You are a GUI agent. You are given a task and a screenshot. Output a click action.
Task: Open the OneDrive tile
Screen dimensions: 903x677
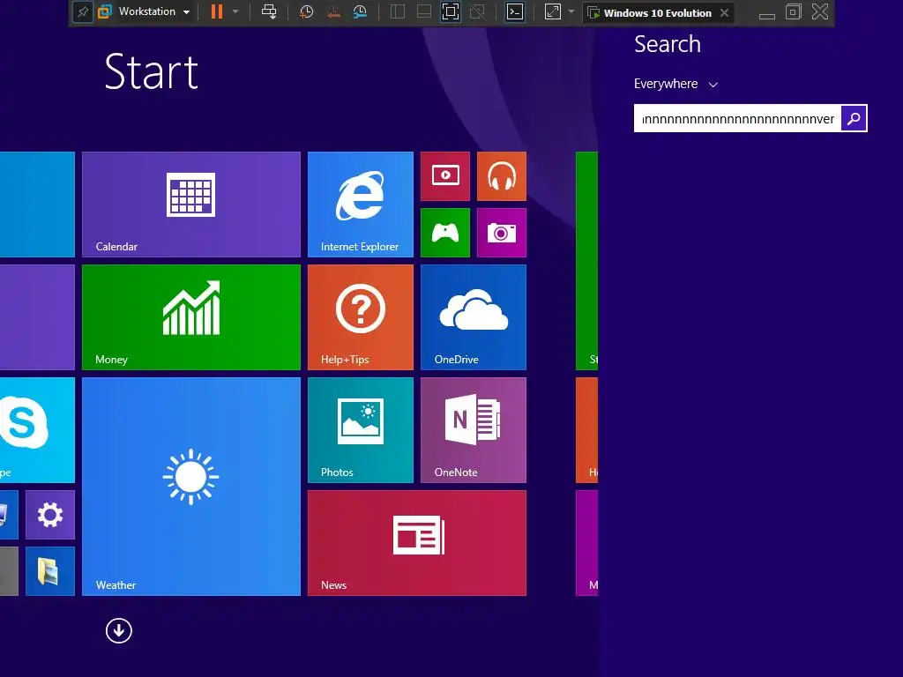coord(474,317)
